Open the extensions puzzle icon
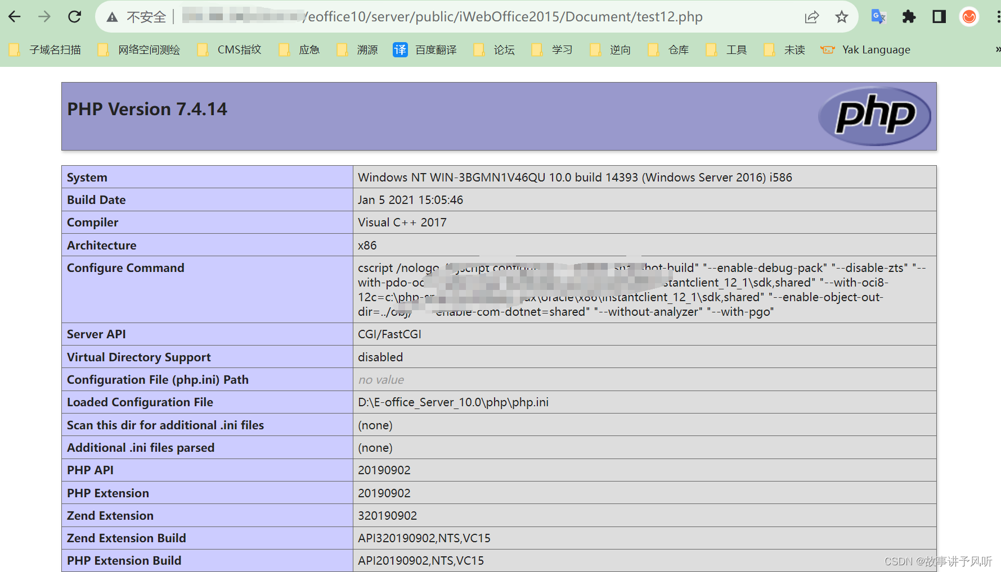Viewport: 1001px width, 572px height. 909,17
